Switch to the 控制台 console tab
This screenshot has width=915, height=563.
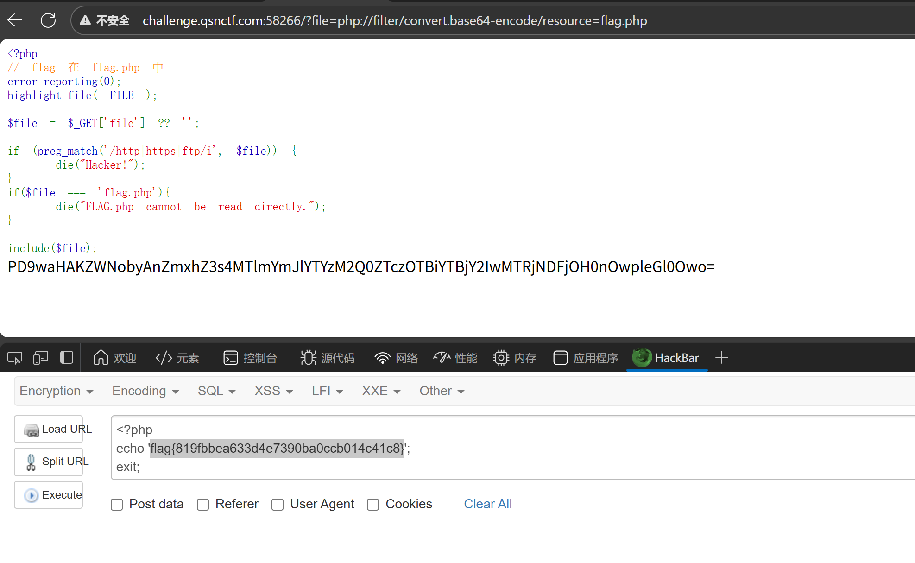pos(250,358)
